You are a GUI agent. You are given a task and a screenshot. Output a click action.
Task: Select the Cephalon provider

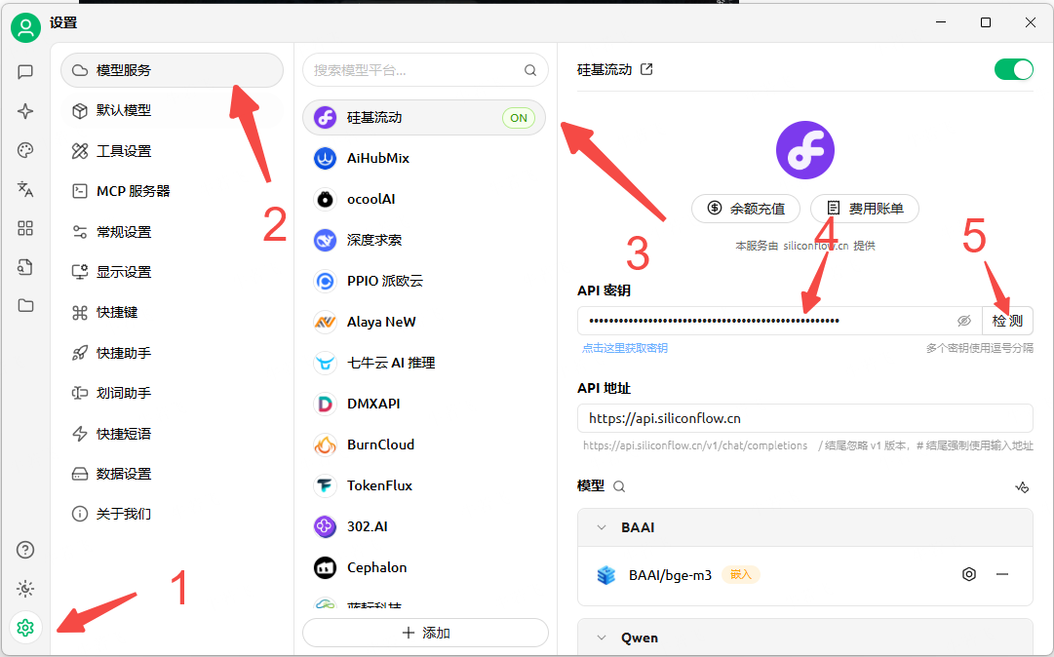coord(424,567)
